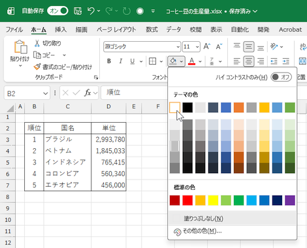Image resolution: width=307 pixels, height=248 pixels.
Task: Click the select-all corner triangle
Action: pyautogui.click(x=10, y=108)
